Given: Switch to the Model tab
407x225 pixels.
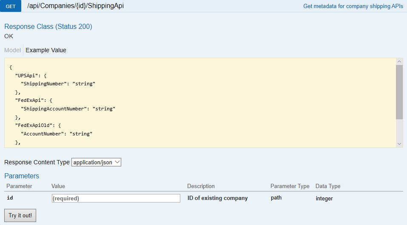Looking at the screenshot, I should tap(12, 50).
